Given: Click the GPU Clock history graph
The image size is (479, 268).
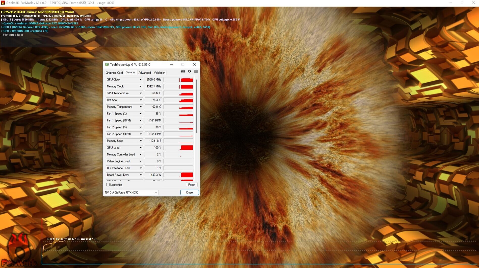Looking at the screenshot, I should [x=178, y=80].
